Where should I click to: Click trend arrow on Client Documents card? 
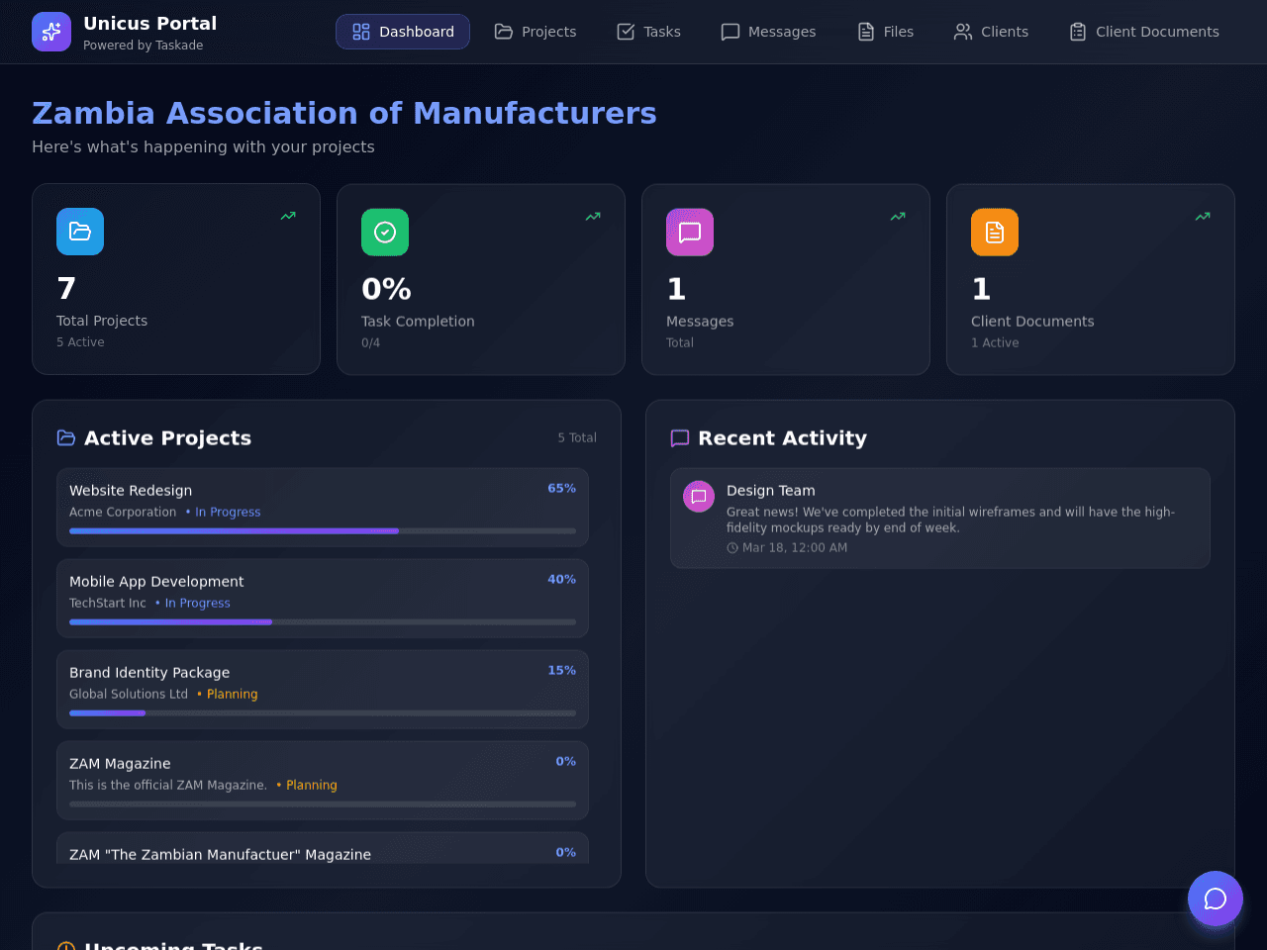tap(1203, 217)
